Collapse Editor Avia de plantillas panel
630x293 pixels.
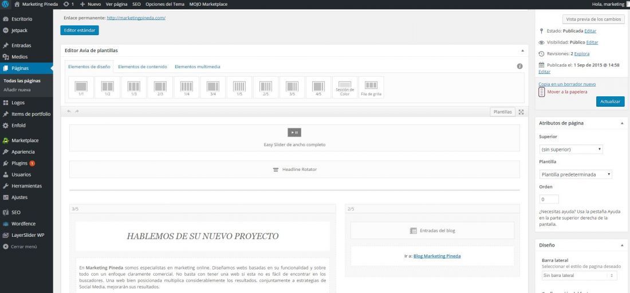point(522,50)
